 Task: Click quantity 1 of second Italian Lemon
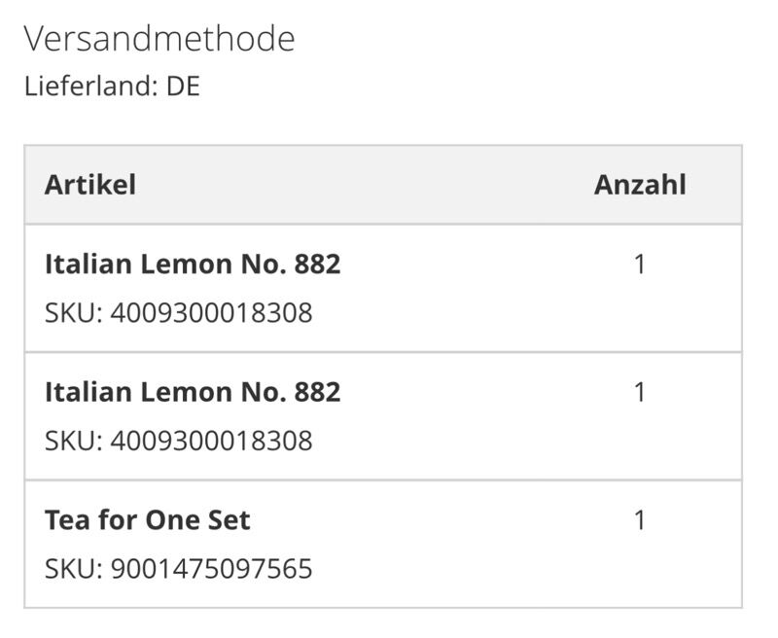tap(640, 392)
